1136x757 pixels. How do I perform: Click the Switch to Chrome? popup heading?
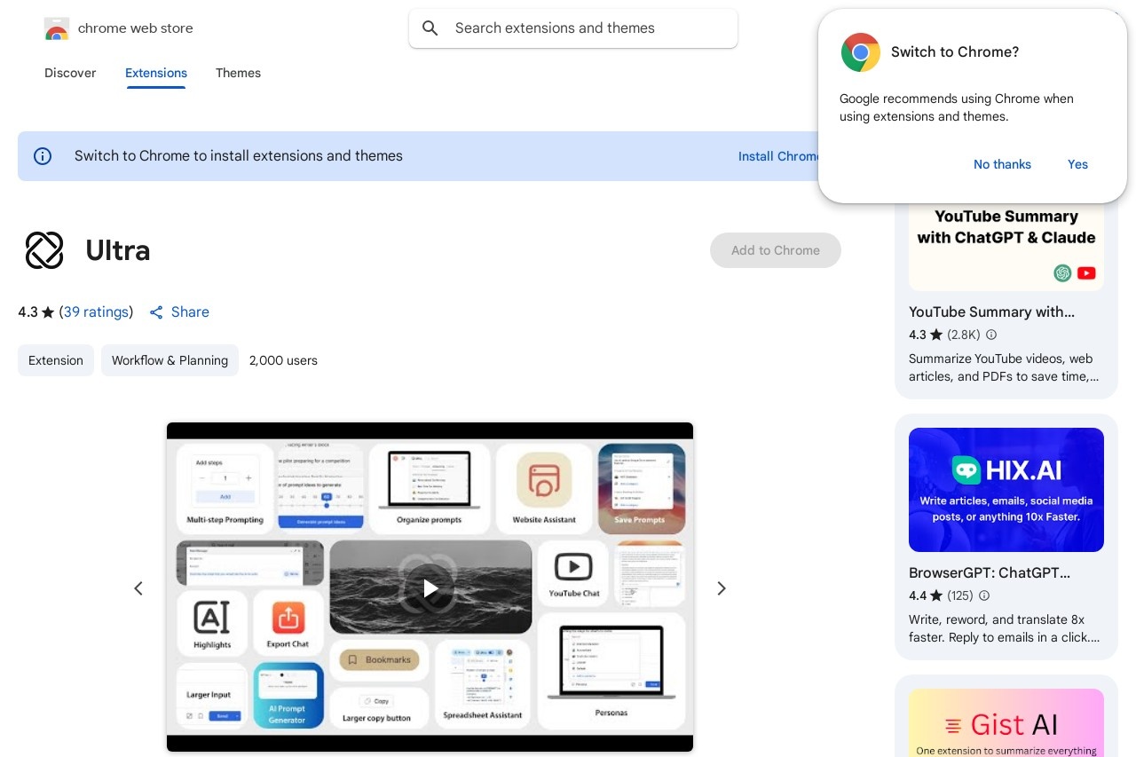point(955,52)
